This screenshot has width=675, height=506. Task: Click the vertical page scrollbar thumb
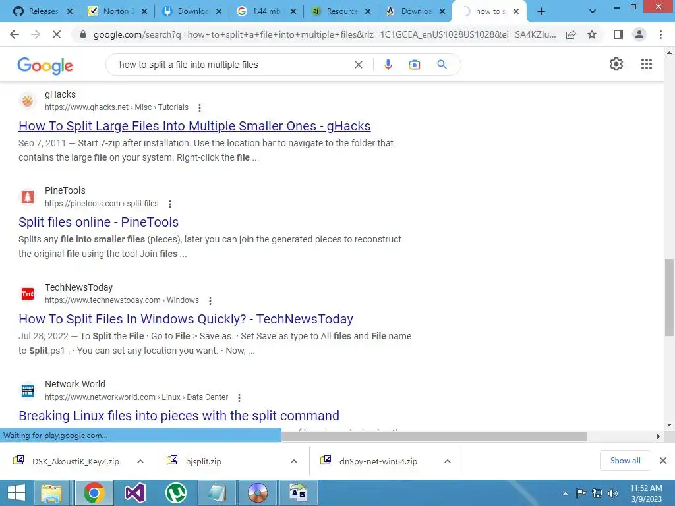669,297
